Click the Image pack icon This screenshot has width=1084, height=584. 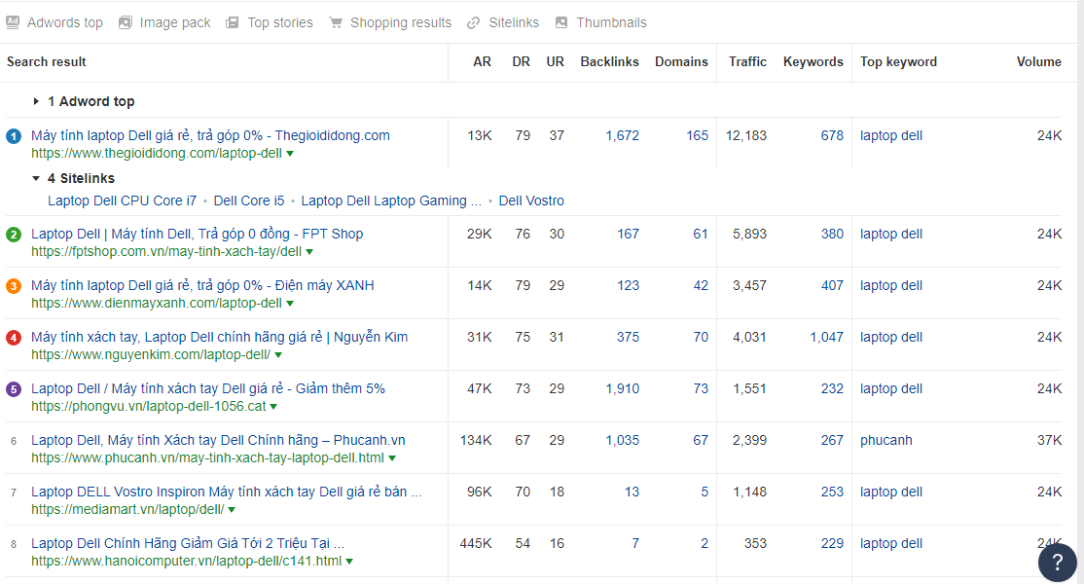[126, 22]
